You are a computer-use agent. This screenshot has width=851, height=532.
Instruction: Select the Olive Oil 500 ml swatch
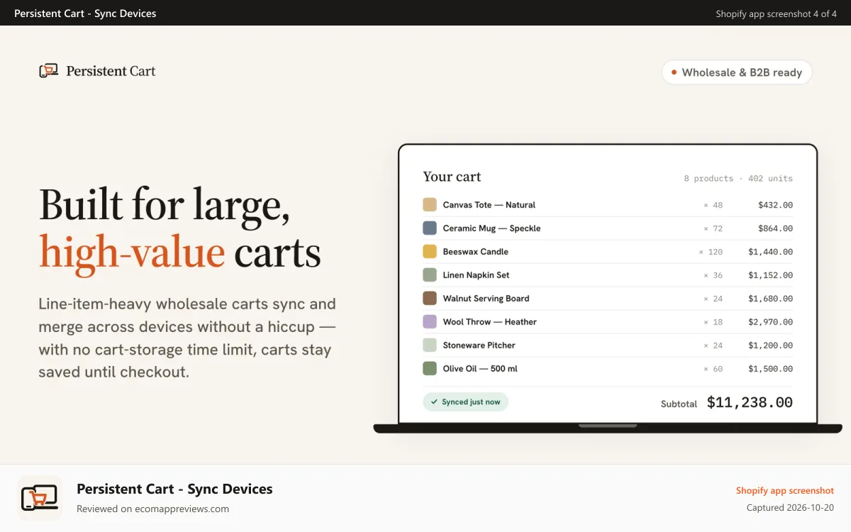coord(430,369)
